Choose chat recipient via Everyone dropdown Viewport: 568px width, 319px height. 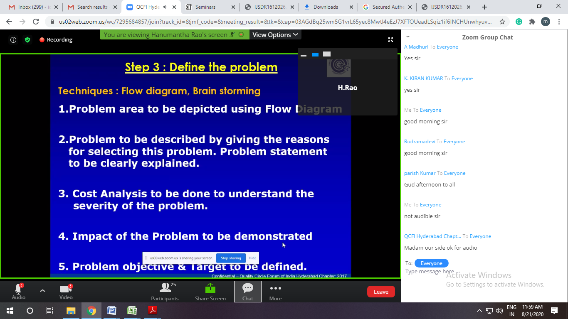point(431,263)
